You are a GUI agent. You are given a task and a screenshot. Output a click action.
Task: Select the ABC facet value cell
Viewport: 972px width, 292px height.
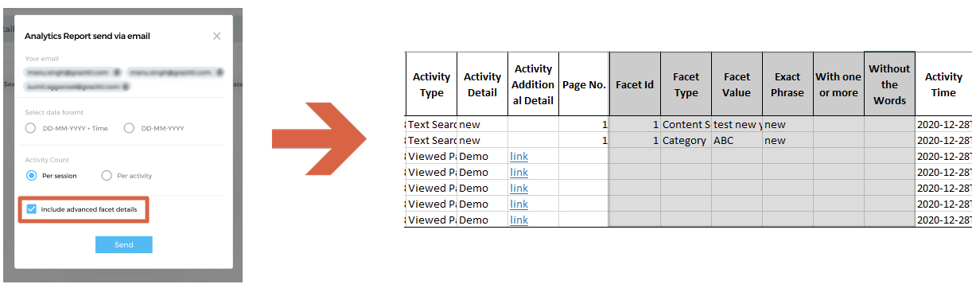point(737,140)
